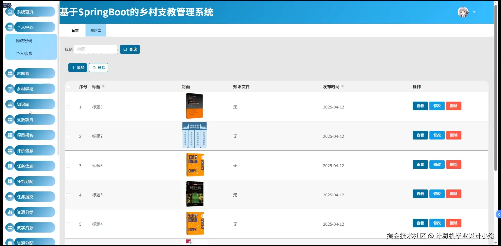This screenshot has width=501, height=246.
Task: Click the user avatar in the header
Action: coord(463,12)
